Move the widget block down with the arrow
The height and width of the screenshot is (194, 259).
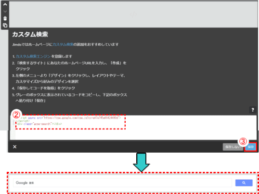click(x=5, y=12)
